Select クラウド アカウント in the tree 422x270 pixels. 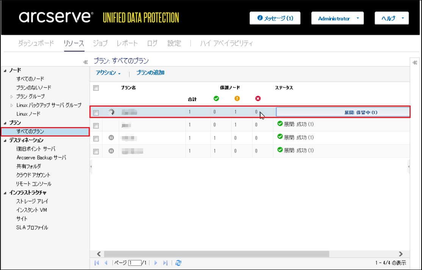tap(33, 175)
